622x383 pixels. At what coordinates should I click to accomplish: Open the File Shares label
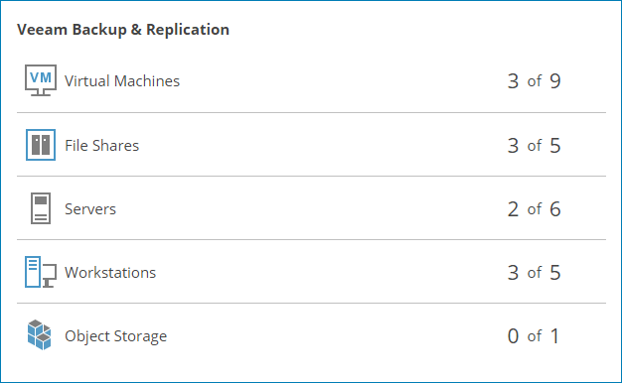(102, 145)
